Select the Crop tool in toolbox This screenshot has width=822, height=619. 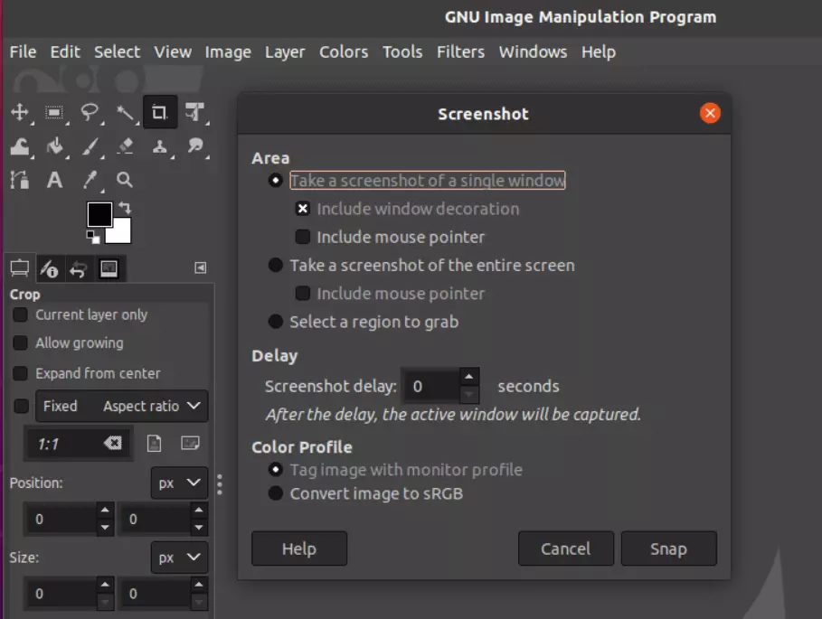[160, 112]
